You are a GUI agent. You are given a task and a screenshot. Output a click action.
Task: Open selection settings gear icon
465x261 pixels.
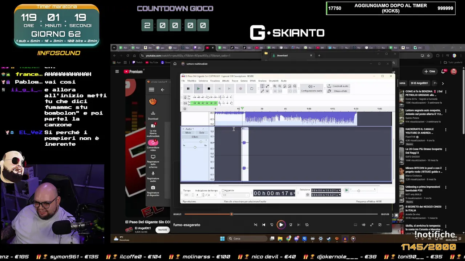[308, 195]
